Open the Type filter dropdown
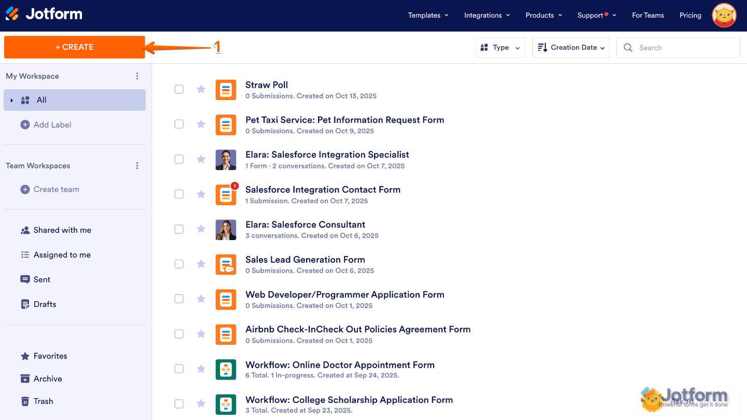This screenshot has width=747, height=420. (x=500, y=48)
